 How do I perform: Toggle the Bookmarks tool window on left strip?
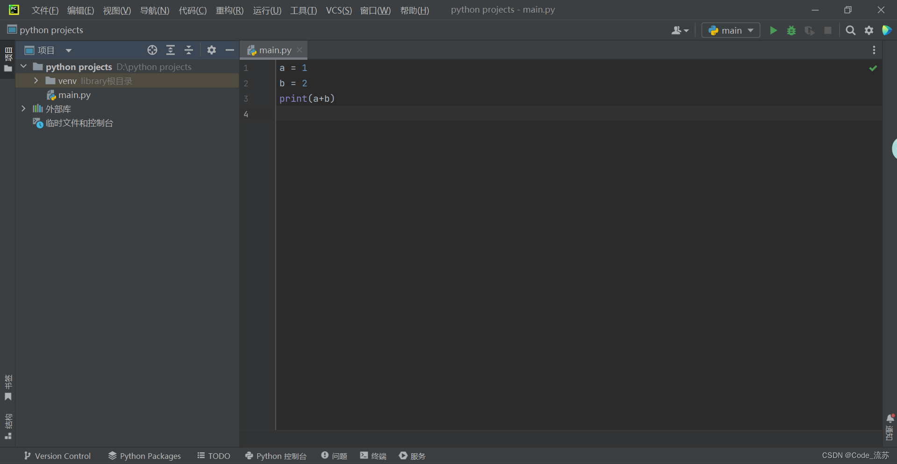8,388
